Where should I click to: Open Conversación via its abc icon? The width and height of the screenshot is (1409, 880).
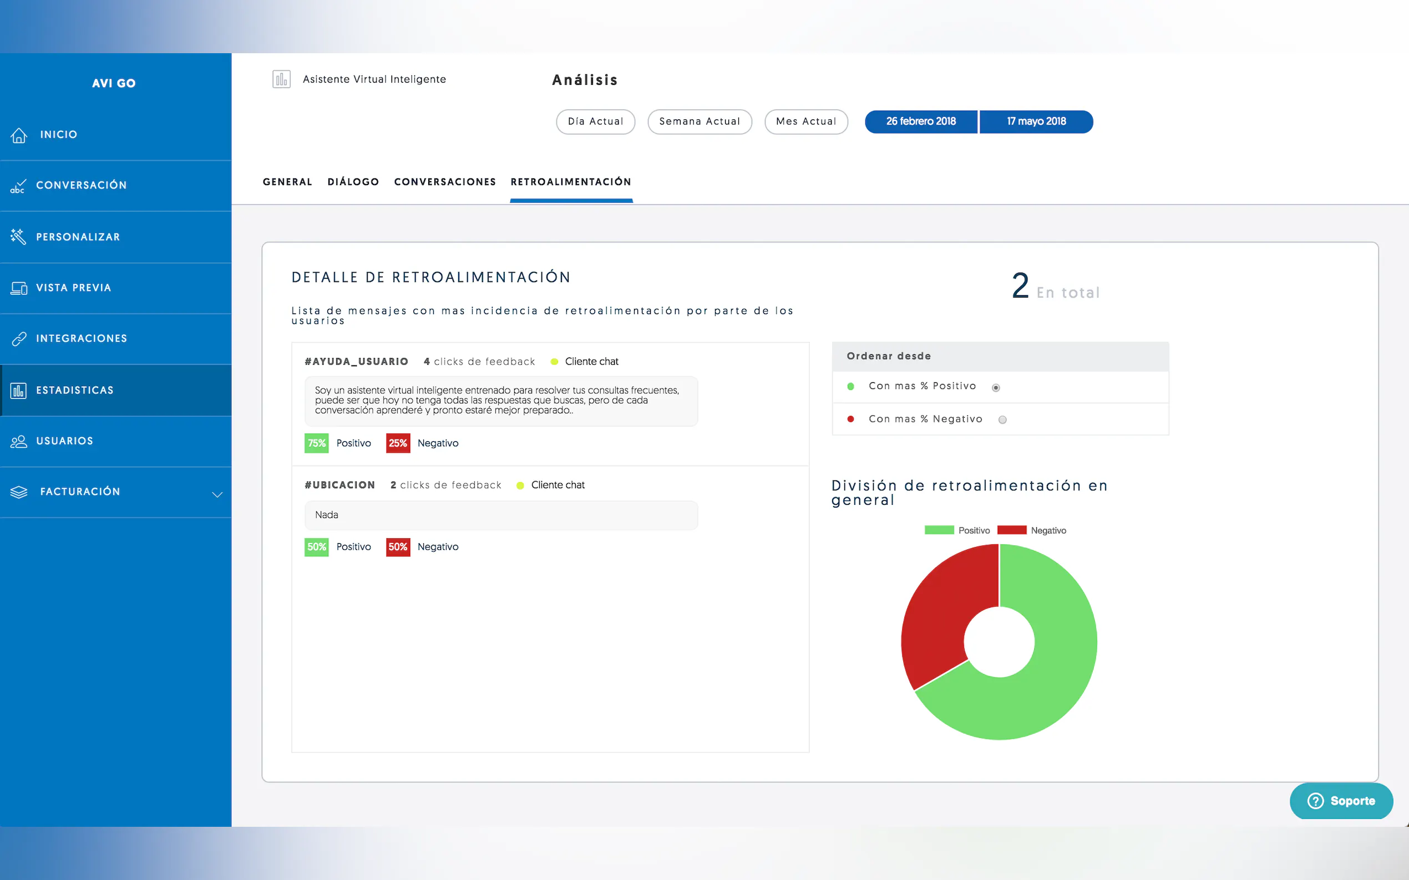[x=18, y=186]
